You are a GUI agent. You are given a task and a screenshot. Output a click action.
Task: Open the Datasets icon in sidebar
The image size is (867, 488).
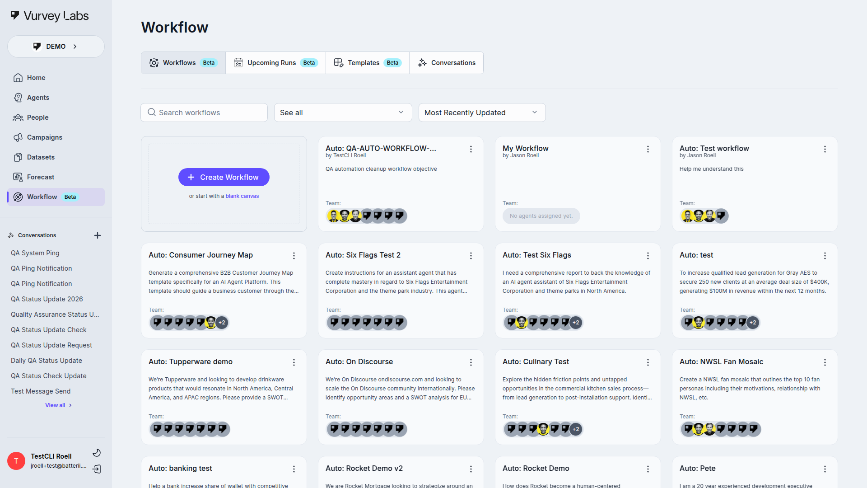[18, 157]
